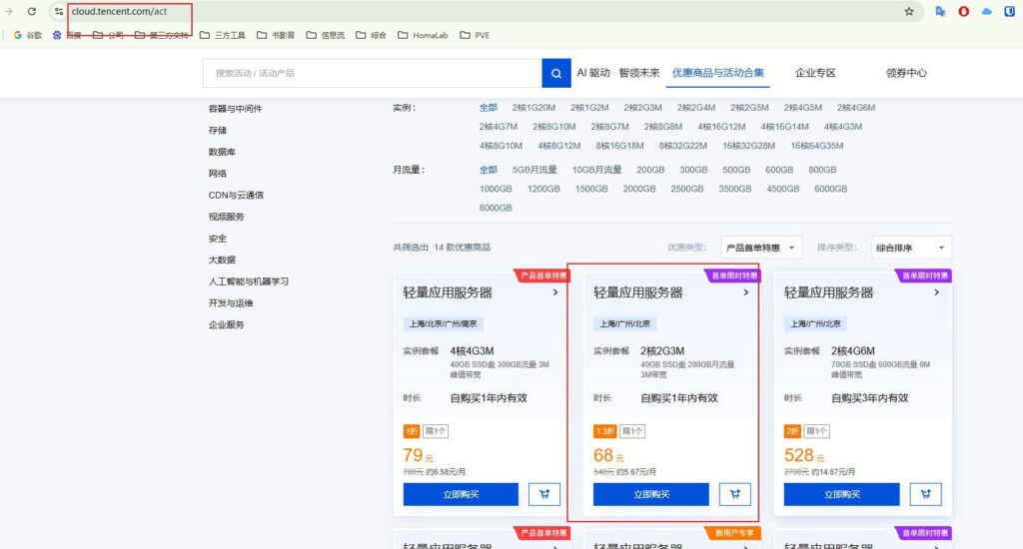
Task: Click 立即购买 on the 68元 server
Action: click(x=651, y=494)
